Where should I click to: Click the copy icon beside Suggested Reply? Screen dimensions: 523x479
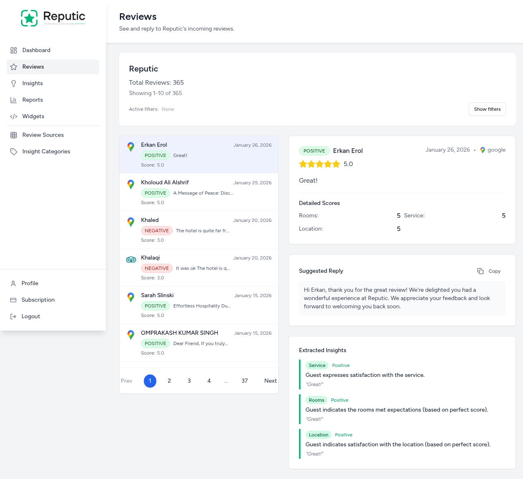point(480,271)
